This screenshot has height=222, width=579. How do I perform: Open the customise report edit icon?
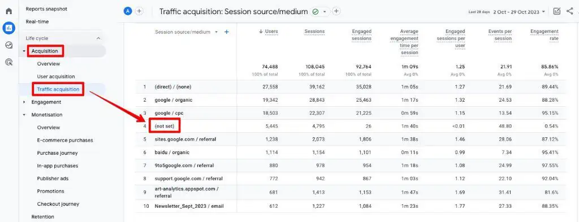pos(557,11)
